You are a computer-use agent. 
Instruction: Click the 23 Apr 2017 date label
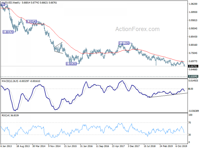(118, 146)
